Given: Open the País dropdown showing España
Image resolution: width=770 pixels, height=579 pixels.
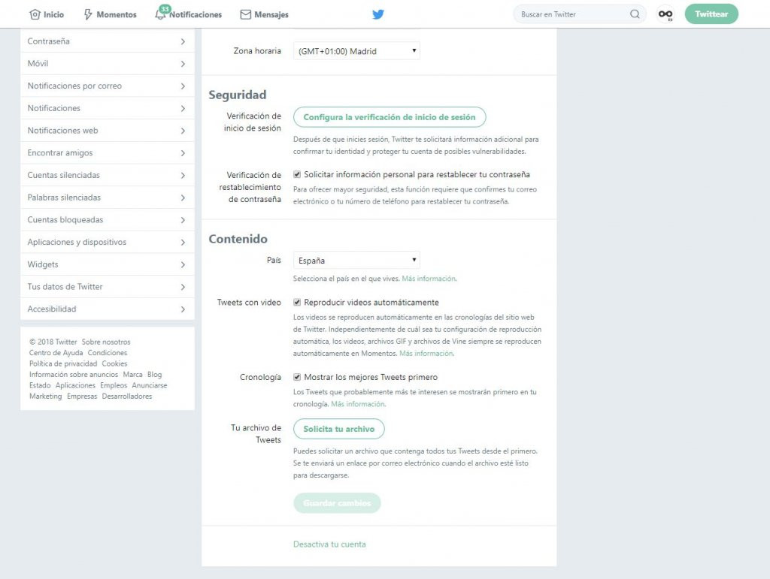Looking at the screenshot, I should coord(356,260).
